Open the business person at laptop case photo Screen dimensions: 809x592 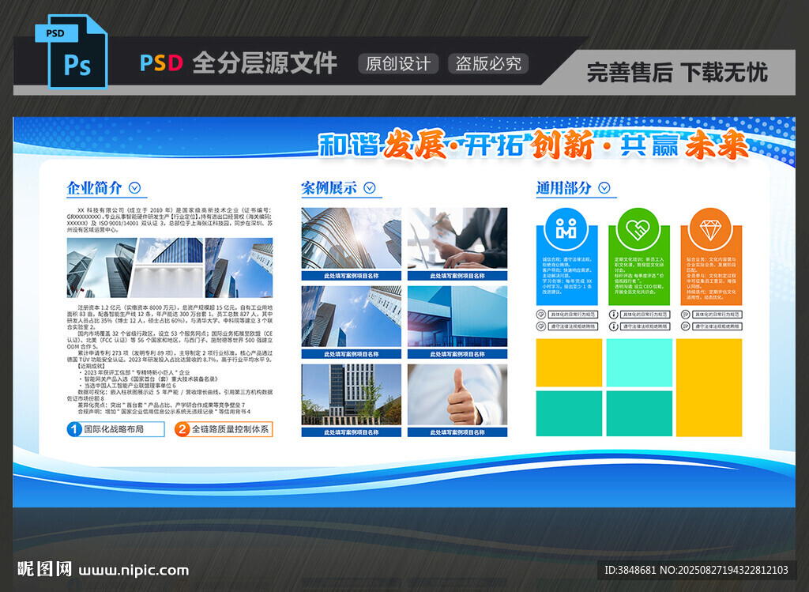click(457, 239)
